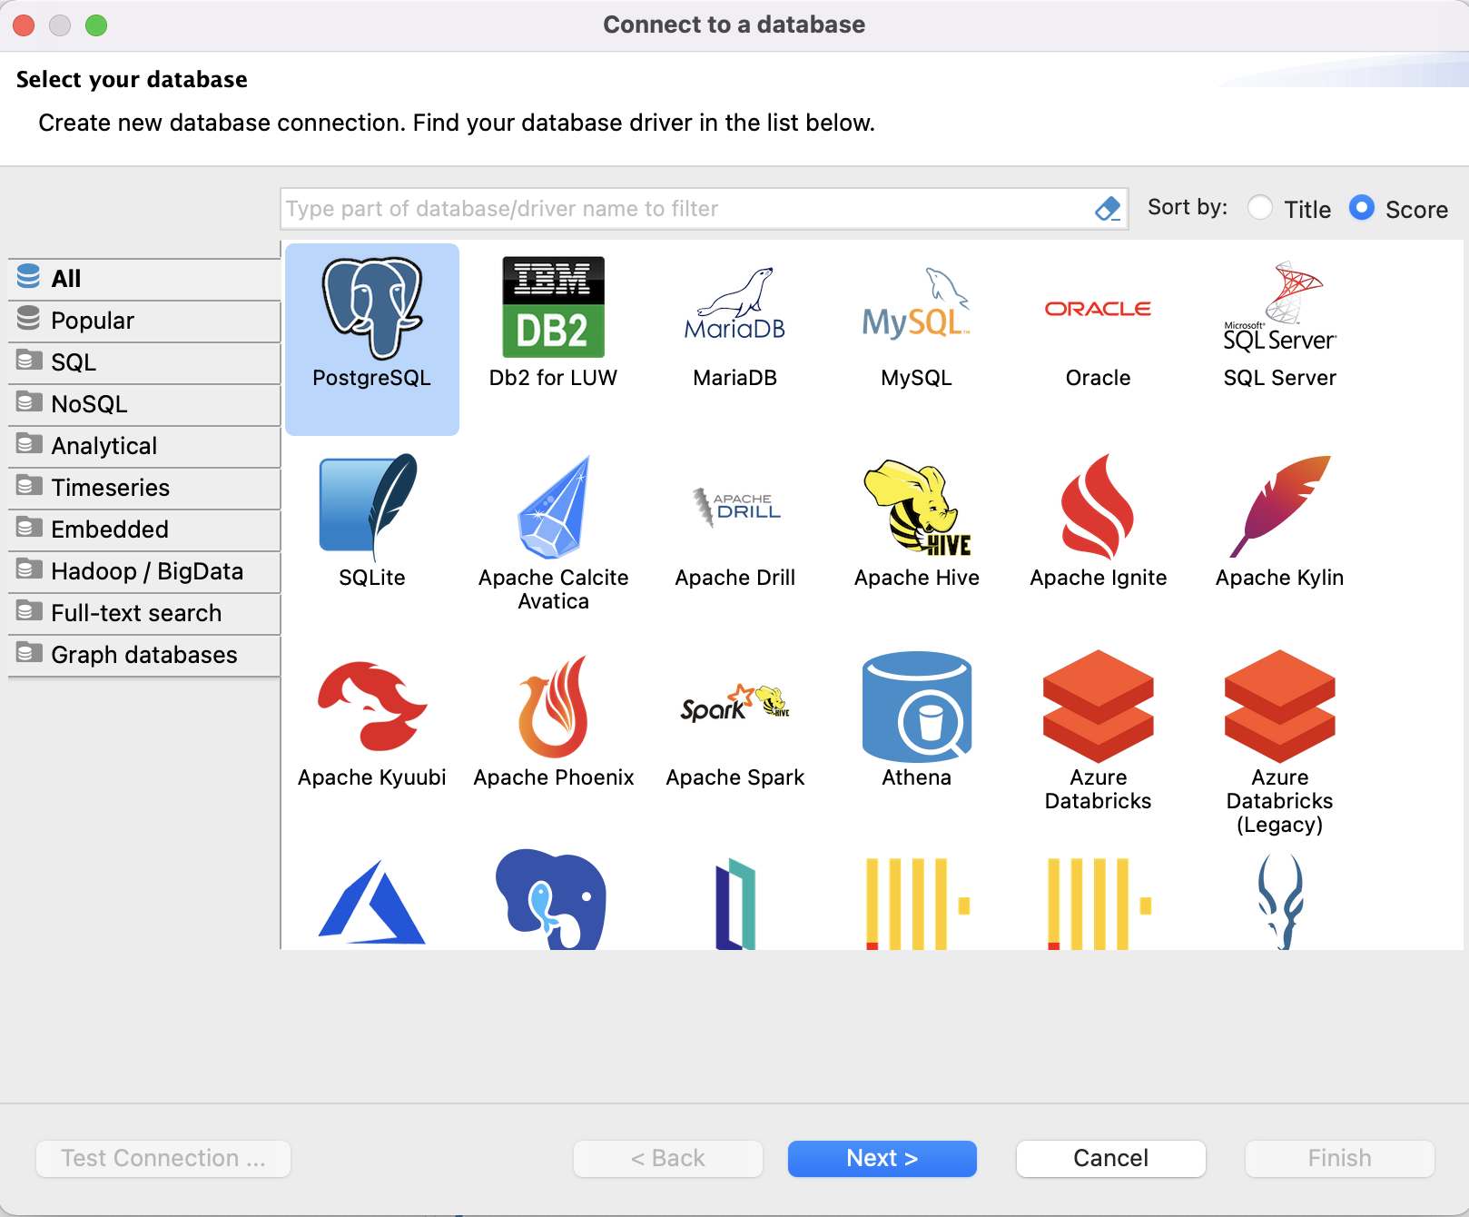The width and height of the screenshot is (1469, 1217).
Task: Show All database categories
Action: 144,279
